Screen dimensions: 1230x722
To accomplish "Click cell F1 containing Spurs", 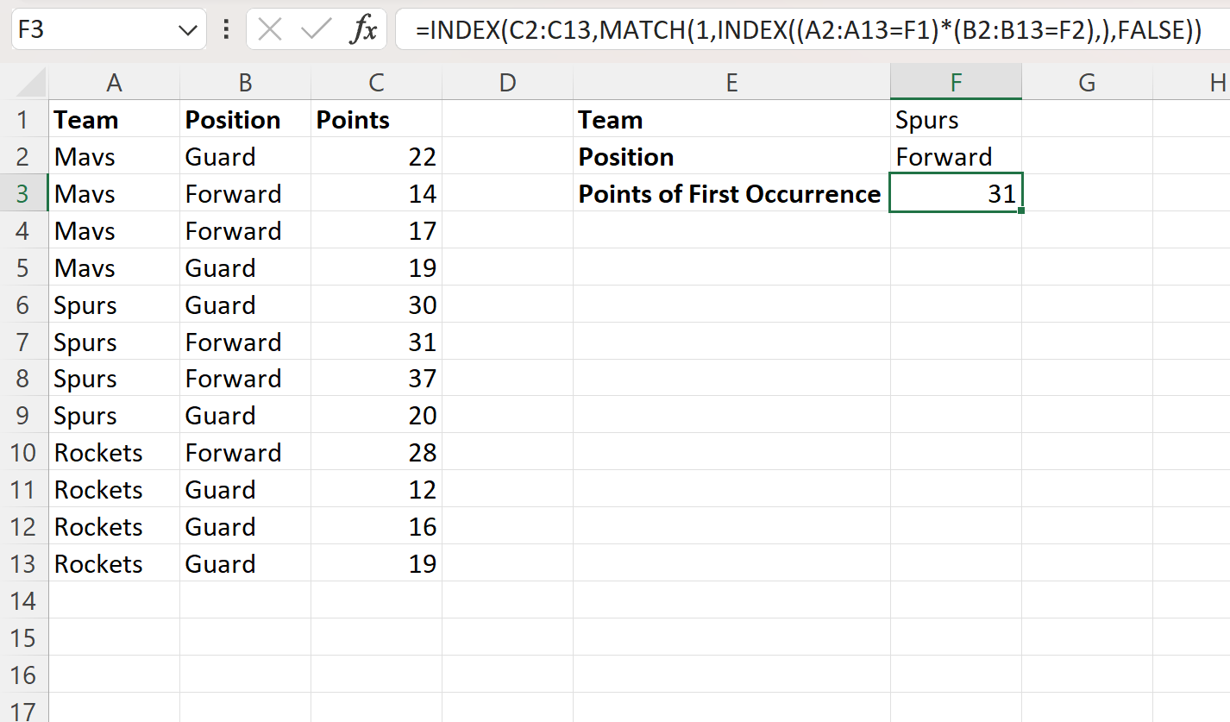I will point(956,119).
